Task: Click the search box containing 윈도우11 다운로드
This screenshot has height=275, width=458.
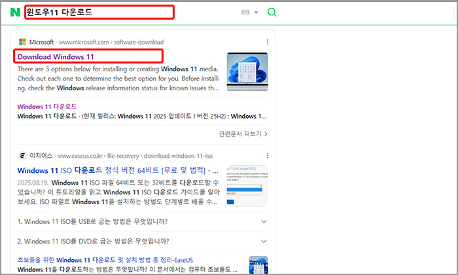Action: tap(99, 12)
